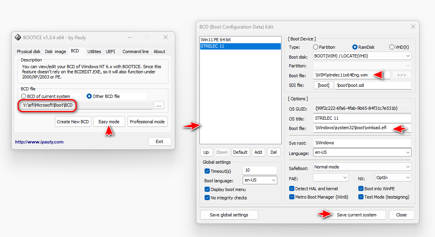Viewport: 435px width, 237px height.
Task: Click Save global settings button
Action: tap(229, 215)
